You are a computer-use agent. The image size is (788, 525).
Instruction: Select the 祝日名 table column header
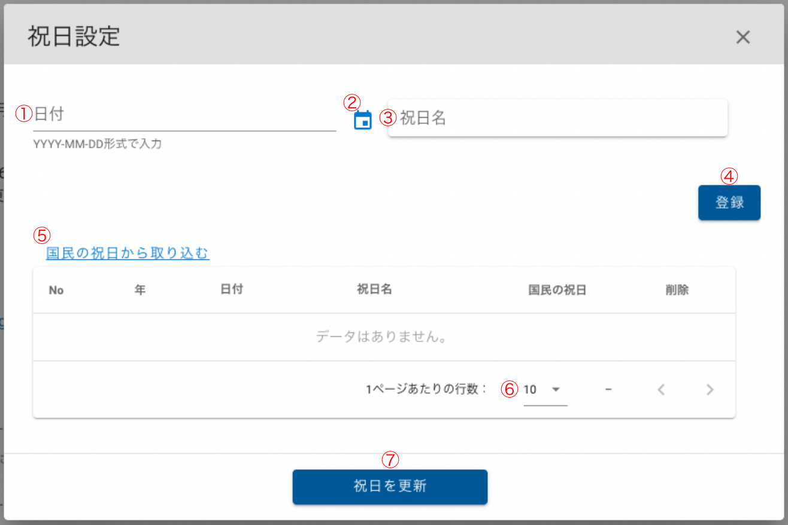[x=374, y=290]
